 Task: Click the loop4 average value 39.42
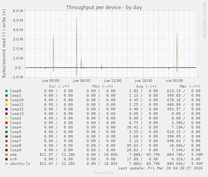132,127
